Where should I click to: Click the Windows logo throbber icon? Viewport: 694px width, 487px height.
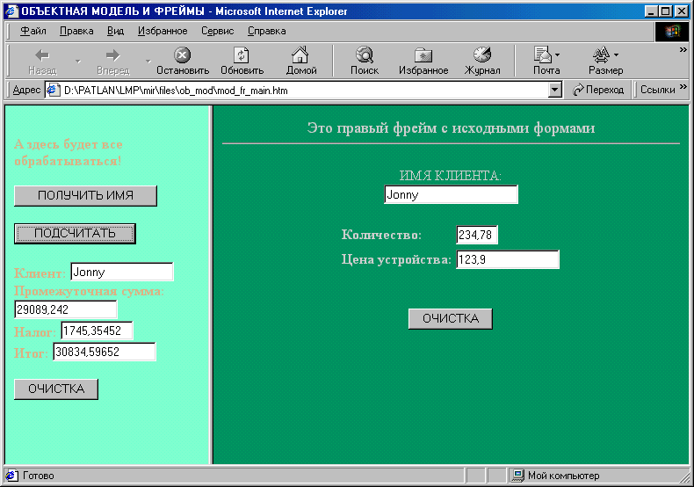[x=672, y=32]
